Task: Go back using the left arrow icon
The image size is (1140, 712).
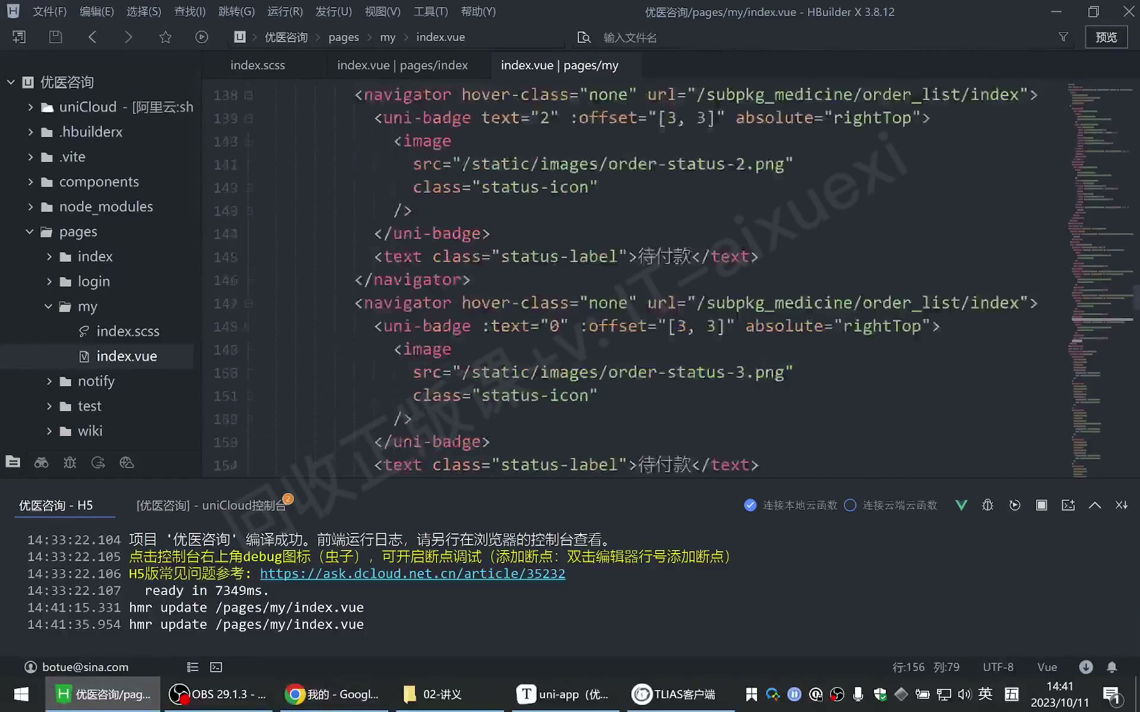Action: [x=92, y=37]
